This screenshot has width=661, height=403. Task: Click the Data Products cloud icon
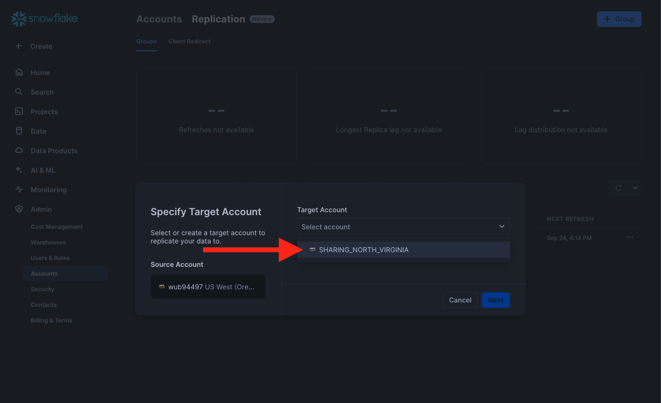(x=19, y=151)
